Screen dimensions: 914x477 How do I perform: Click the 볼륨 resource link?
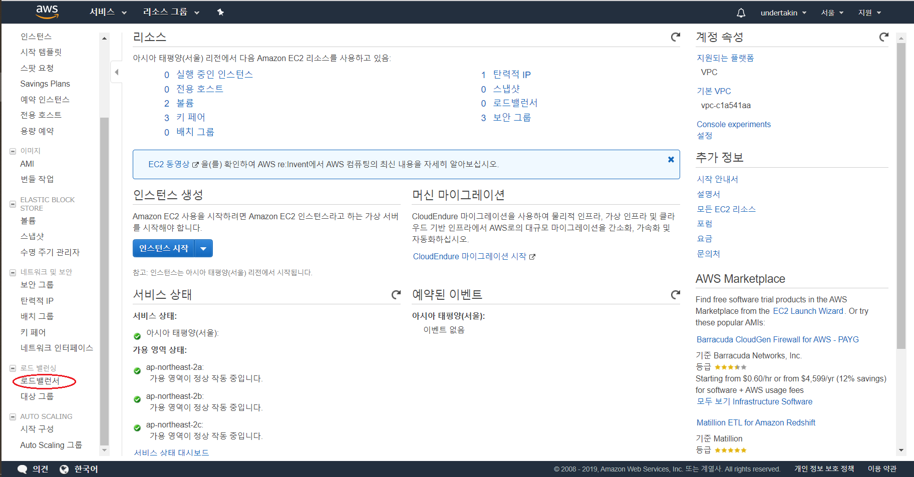click(x=185, y=103)
